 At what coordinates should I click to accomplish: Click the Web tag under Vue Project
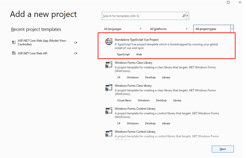coord(139,54)
